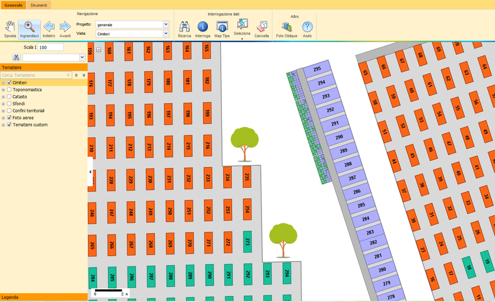
Task: Open Seleziona tool dropdown arrow
Action: [x=242, y=39]
